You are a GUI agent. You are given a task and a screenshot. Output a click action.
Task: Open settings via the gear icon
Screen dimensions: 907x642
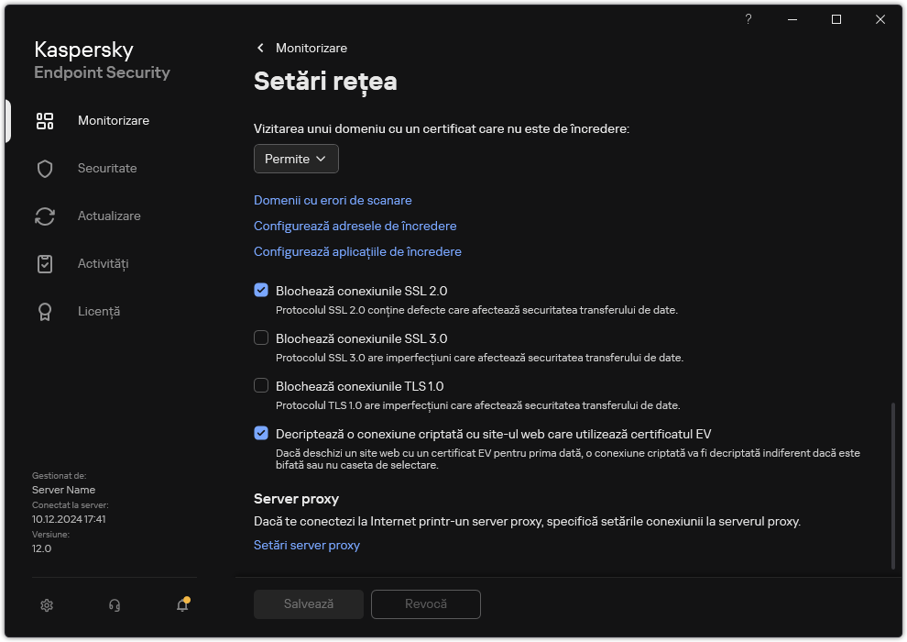pyautogui.click(x=47, y=604)
